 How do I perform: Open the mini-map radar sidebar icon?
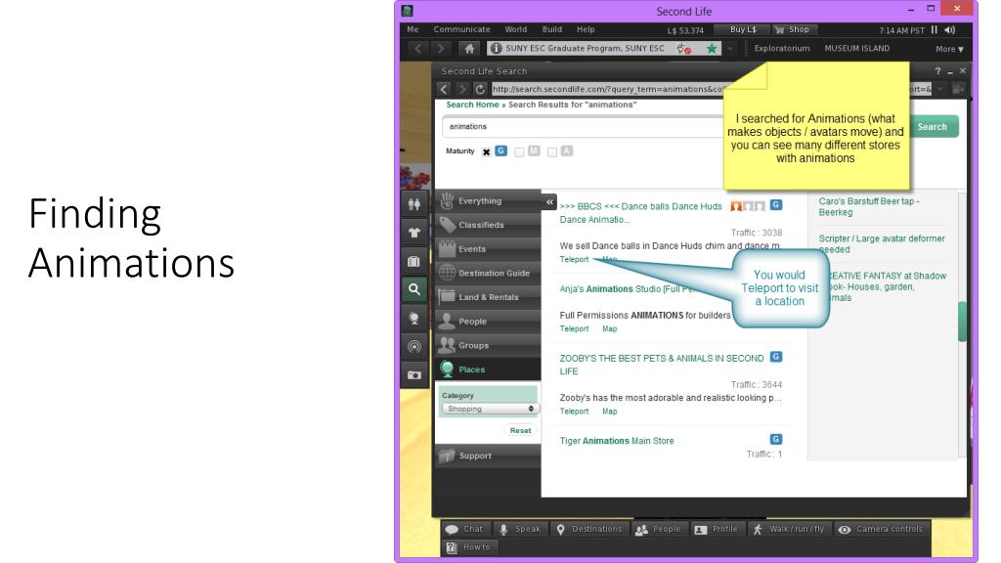[414, 347]
